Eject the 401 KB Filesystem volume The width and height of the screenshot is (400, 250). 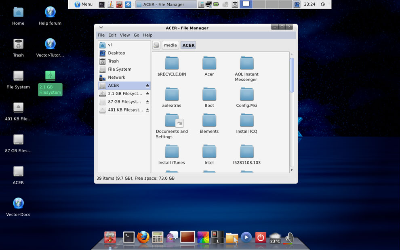(147, 110)
